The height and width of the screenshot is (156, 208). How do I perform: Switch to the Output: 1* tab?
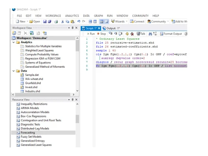pos(111,28)
